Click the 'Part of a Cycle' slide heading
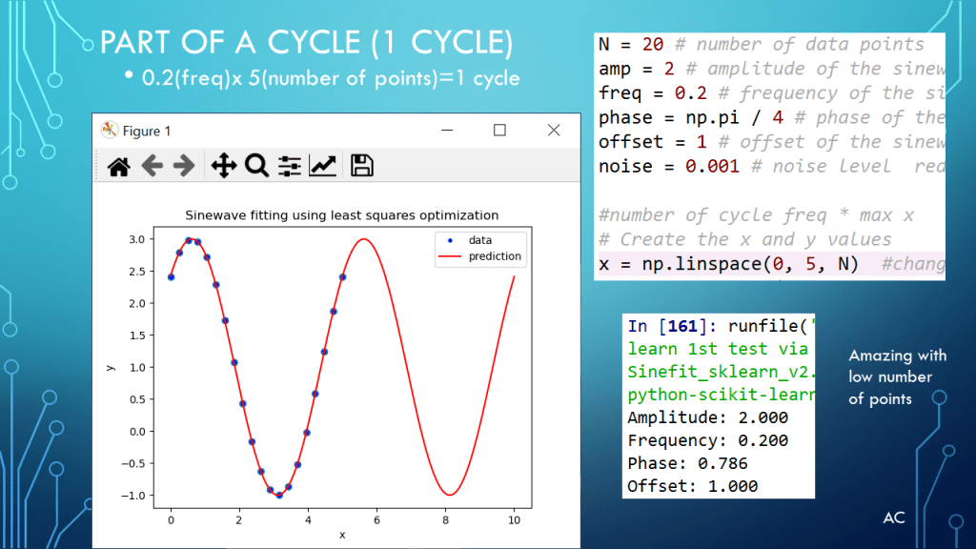 306,44
